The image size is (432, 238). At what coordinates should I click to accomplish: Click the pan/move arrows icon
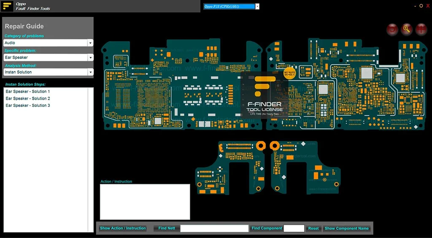pos(421,29)
